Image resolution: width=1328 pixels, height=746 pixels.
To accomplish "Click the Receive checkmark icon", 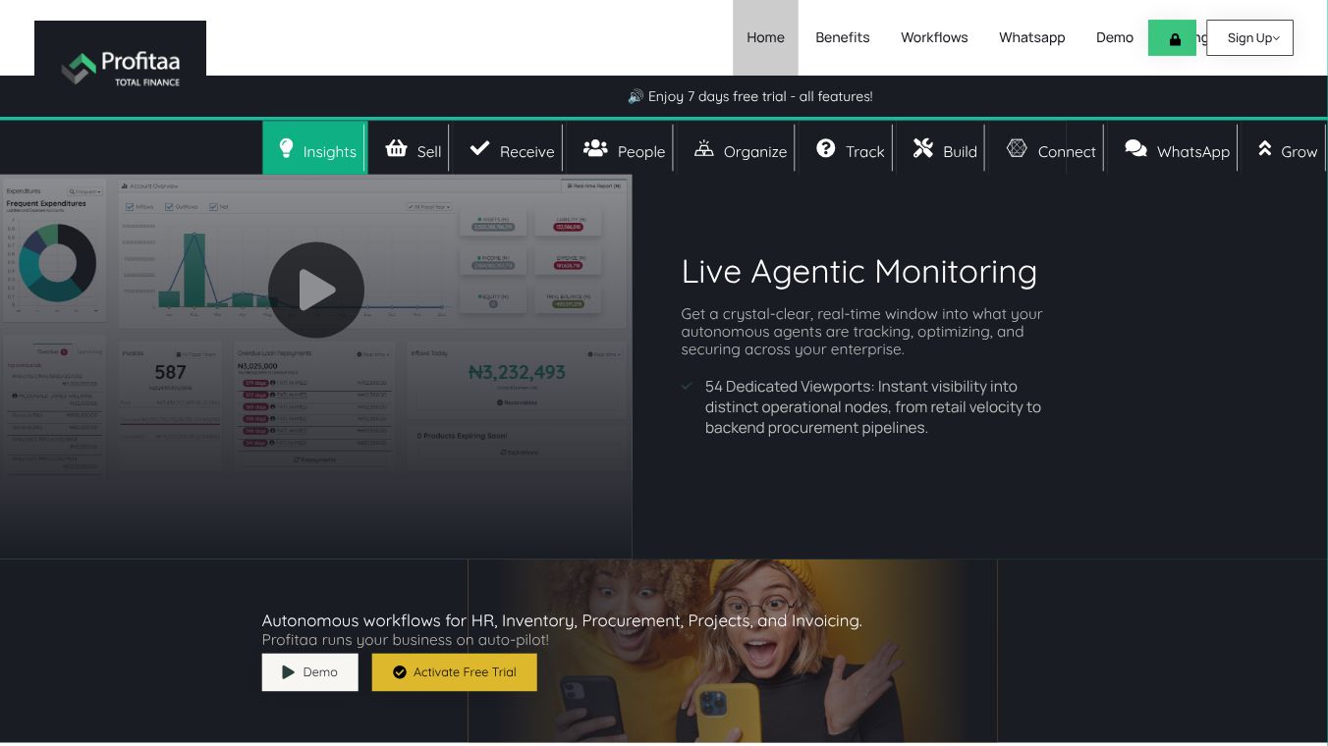I will tap(479, 148).
